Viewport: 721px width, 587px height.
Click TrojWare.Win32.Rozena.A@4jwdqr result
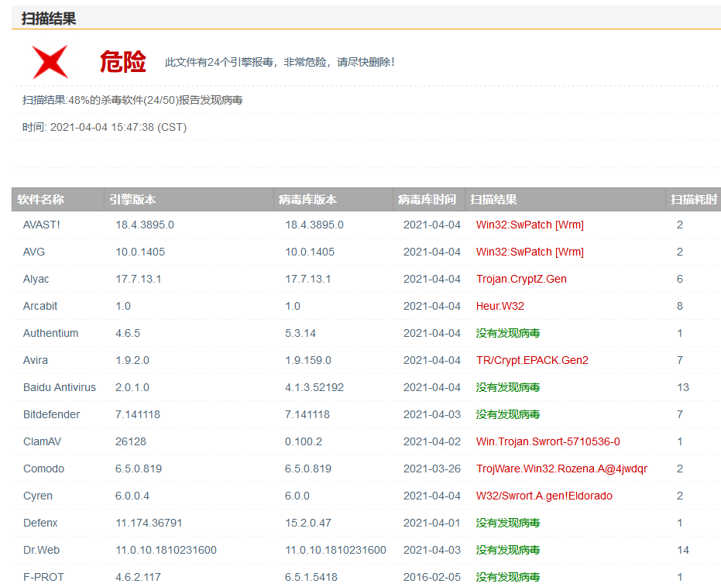coord(562,469)
